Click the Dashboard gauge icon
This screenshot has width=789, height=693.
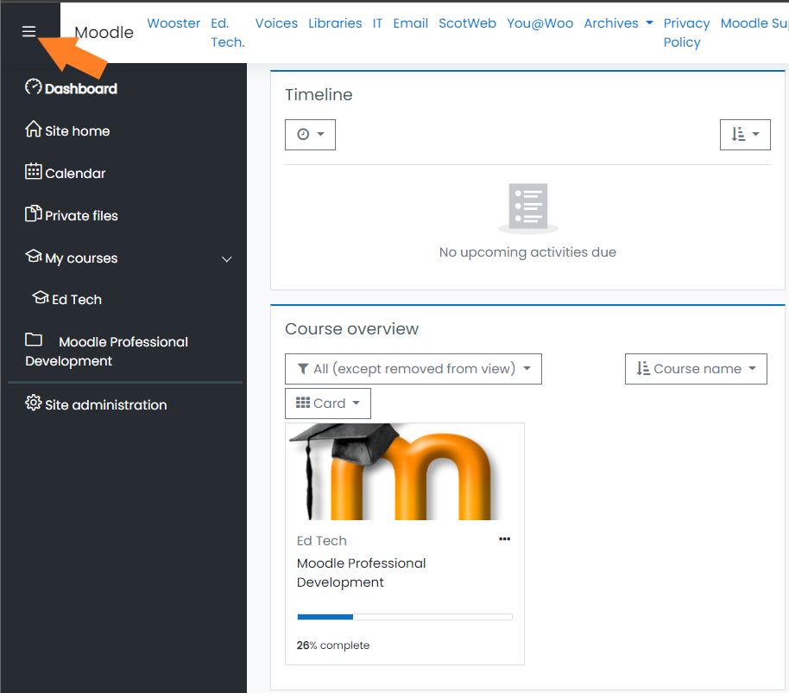33,87
